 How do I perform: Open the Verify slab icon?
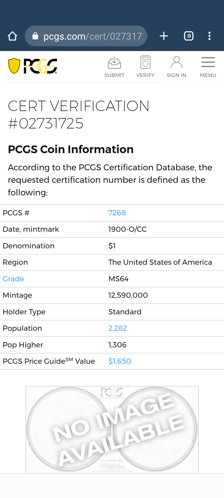point(145,62)
